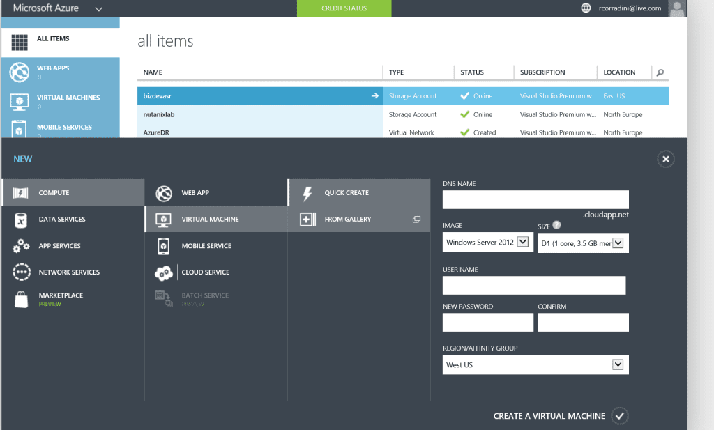Select the bizdevasr row name
The image size is (714, 430).
pyautogui.click(x=157, y=96)
